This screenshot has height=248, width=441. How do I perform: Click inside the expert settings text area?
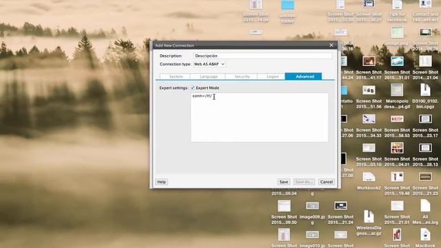coord(259,118)
